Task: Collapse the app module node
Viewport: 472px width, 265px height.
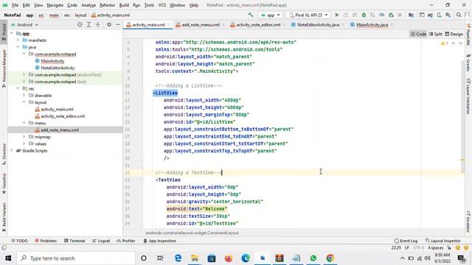Action: coord(12,33)
